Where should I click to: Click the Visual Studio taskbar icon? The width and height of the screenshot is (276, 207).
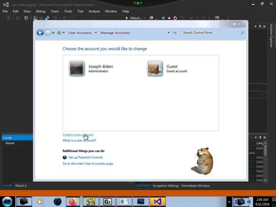point(157,202)
